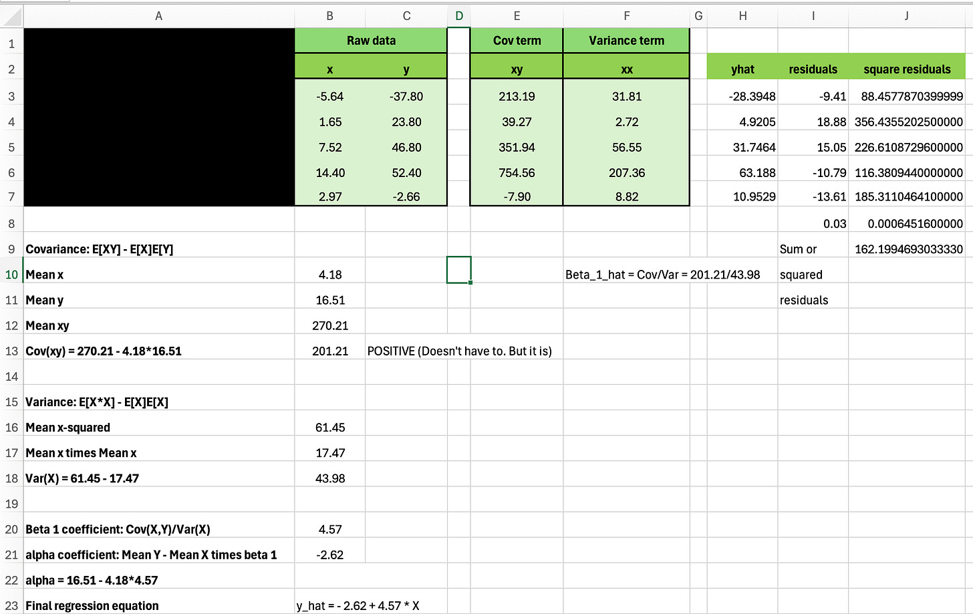Select column header D
The image size is (973, 614).
(459, 16)
